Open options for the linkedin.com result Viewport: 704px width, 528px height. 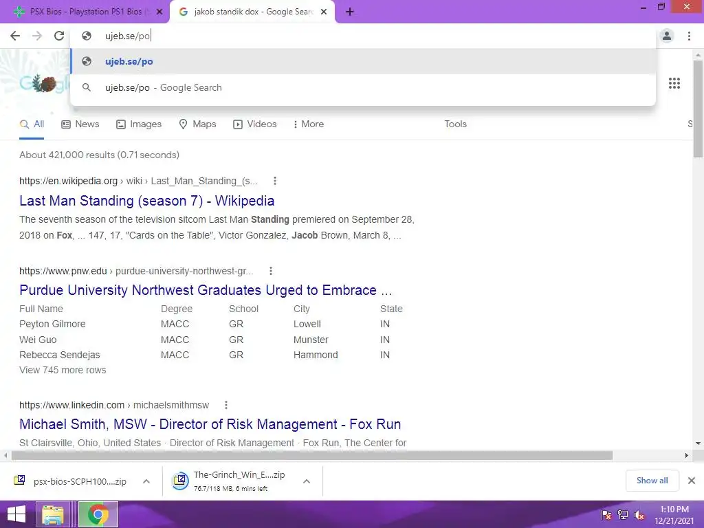point(225,405)
